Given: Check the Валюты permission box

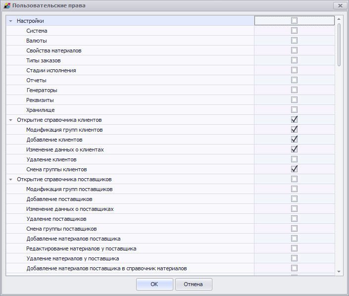Looking at the screenshot, I should click(294, 41).
